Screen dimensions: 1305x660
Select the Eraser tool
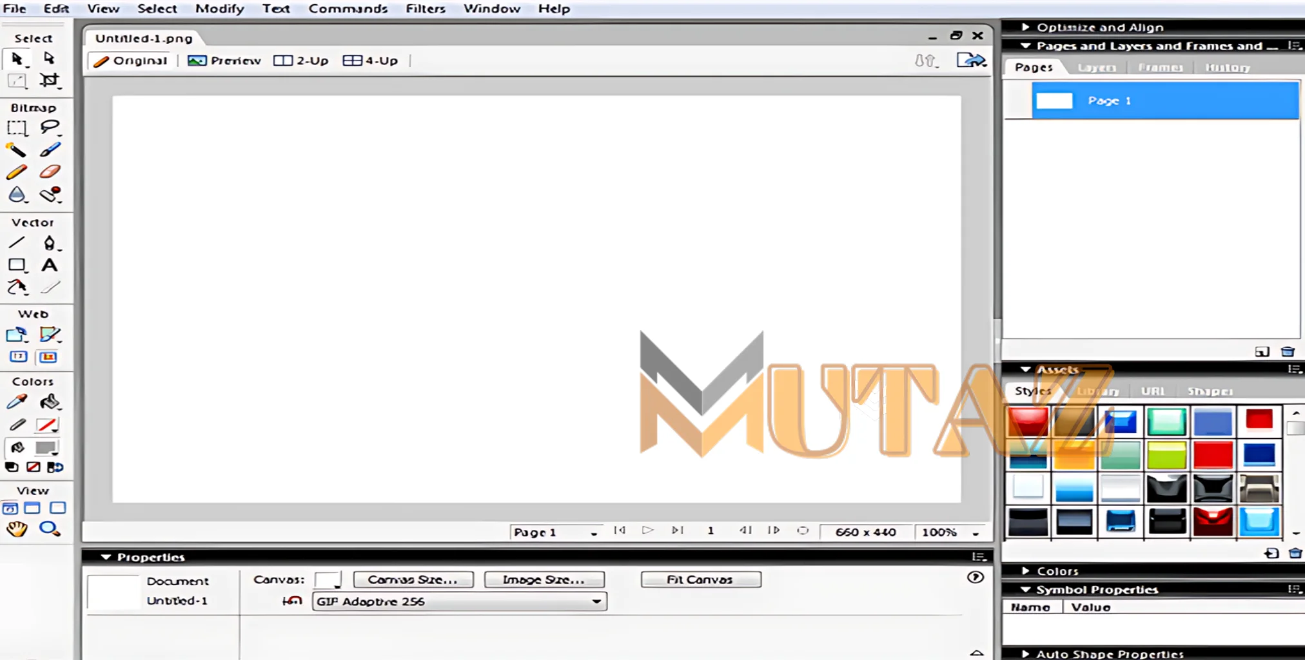(x=49, y=172)
